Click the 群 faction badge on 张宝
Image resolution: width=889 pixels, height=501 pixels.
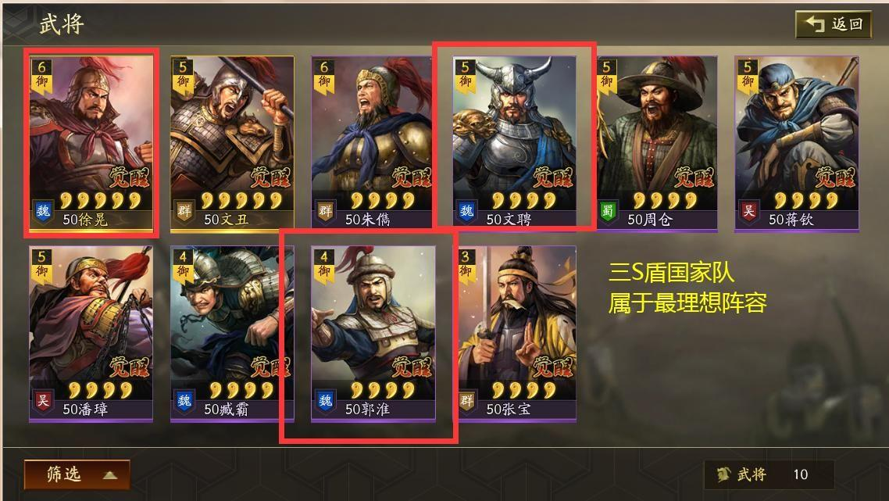466,401
